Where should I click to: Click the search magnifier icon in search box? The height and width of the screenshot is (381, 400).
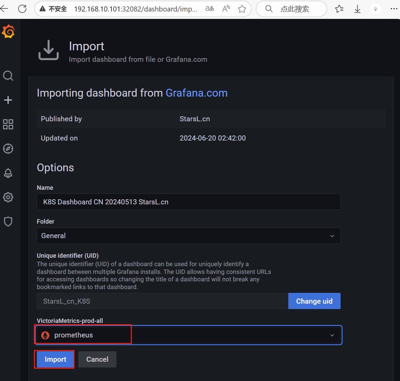[269, 9]
